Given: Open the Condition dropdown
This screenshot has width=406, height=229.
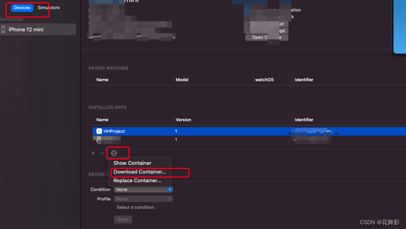Looking at the screenshot, I should click(x=143, y=189).
